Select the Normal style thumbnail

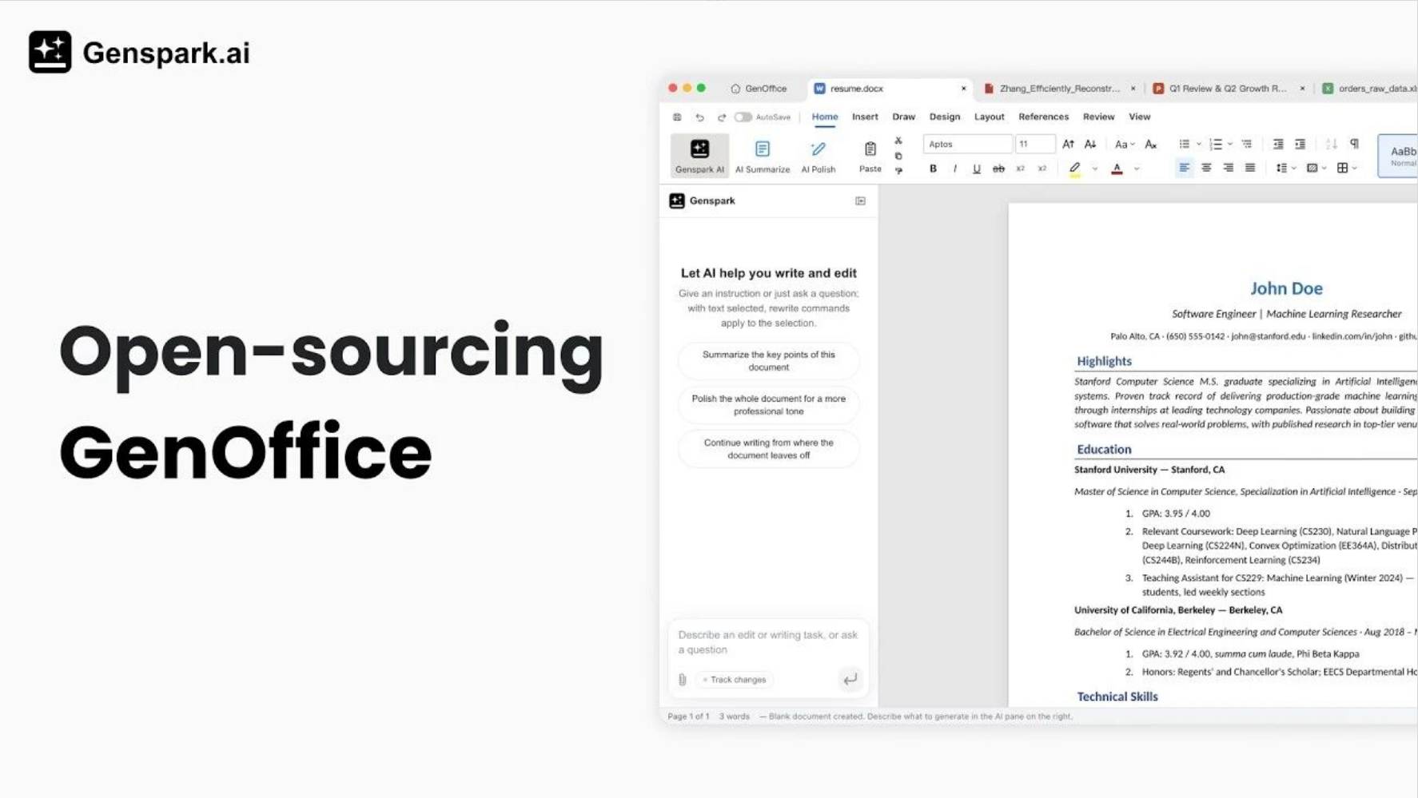click(x=1400, y=155)
